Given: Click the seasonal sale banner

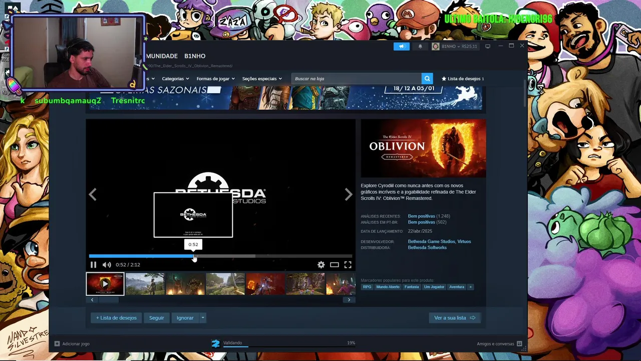Looking at the screenshot, I should 285,97.
